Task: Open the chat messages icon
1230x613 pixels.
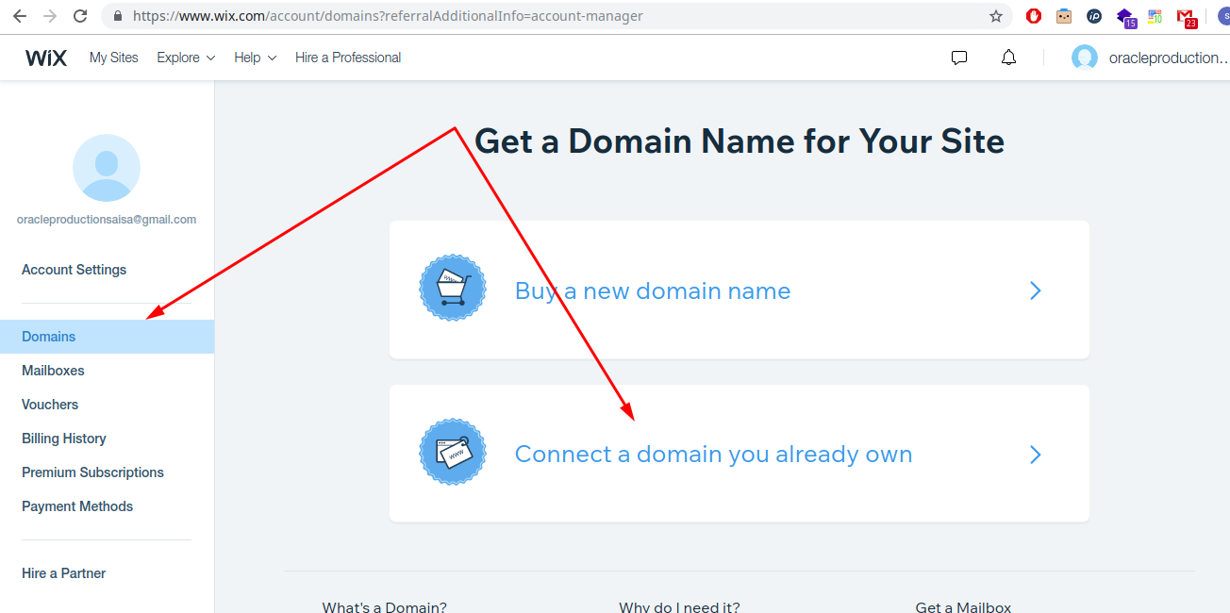Action: point(959,58)
